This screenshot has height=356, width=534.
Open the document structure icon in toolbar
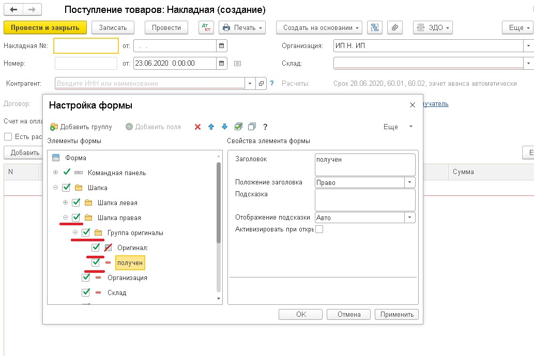coord(375,27)
